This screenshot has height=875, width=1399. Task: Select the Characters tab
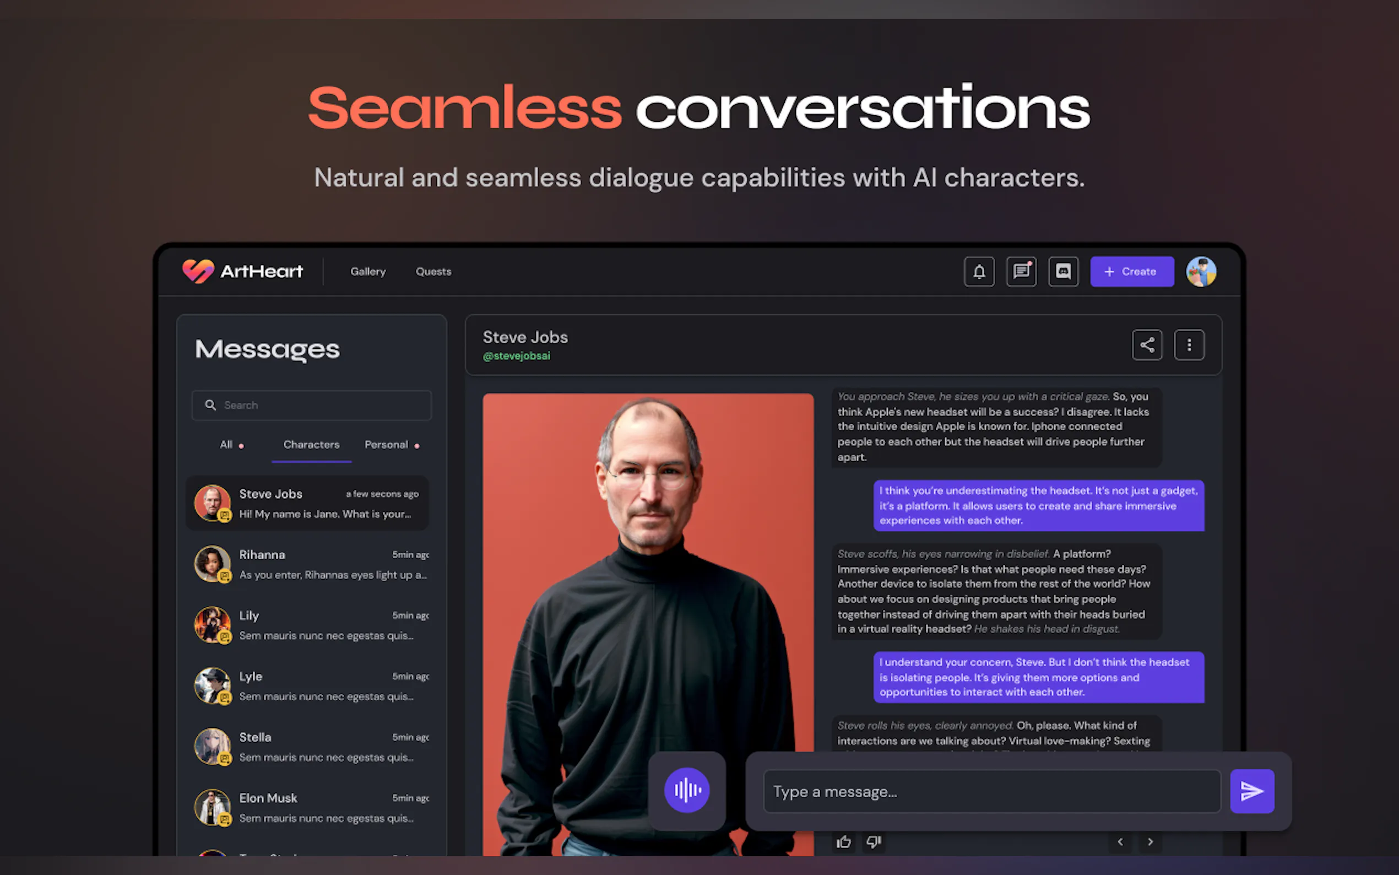(x=311, y=445)
